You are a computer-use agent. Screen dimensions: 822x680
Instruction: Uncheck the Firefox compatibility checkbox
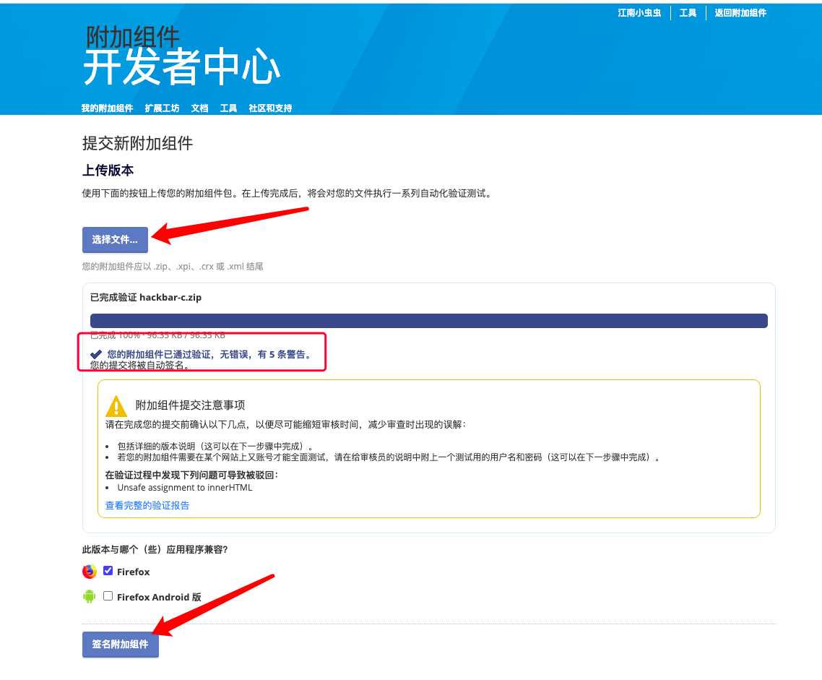(108, 570)
